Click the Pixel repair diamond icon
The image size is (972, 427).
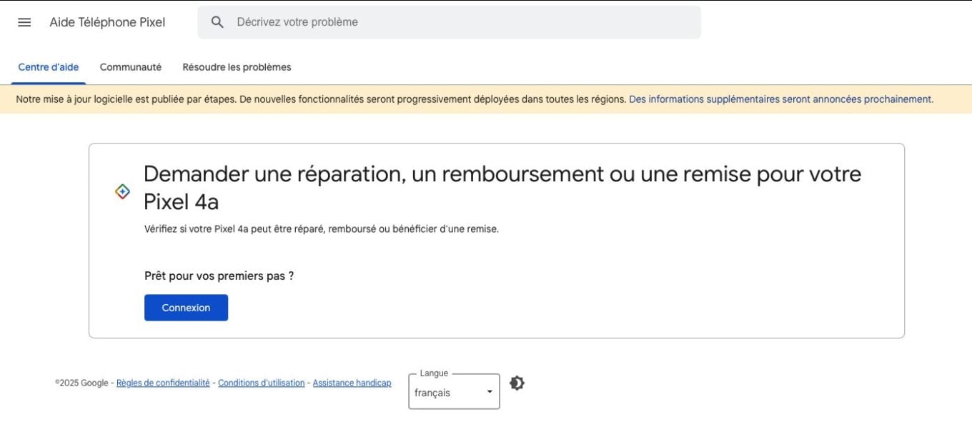tap(123, 191)
